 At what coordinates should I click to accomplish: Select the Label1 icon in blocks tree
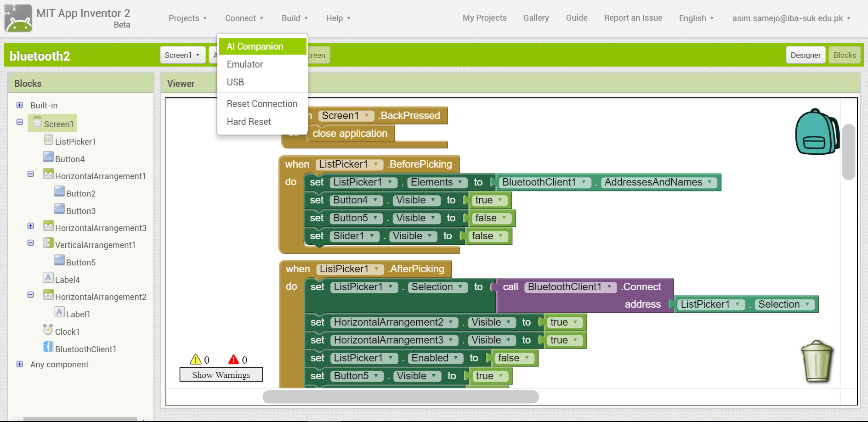[x=59, y=312]
